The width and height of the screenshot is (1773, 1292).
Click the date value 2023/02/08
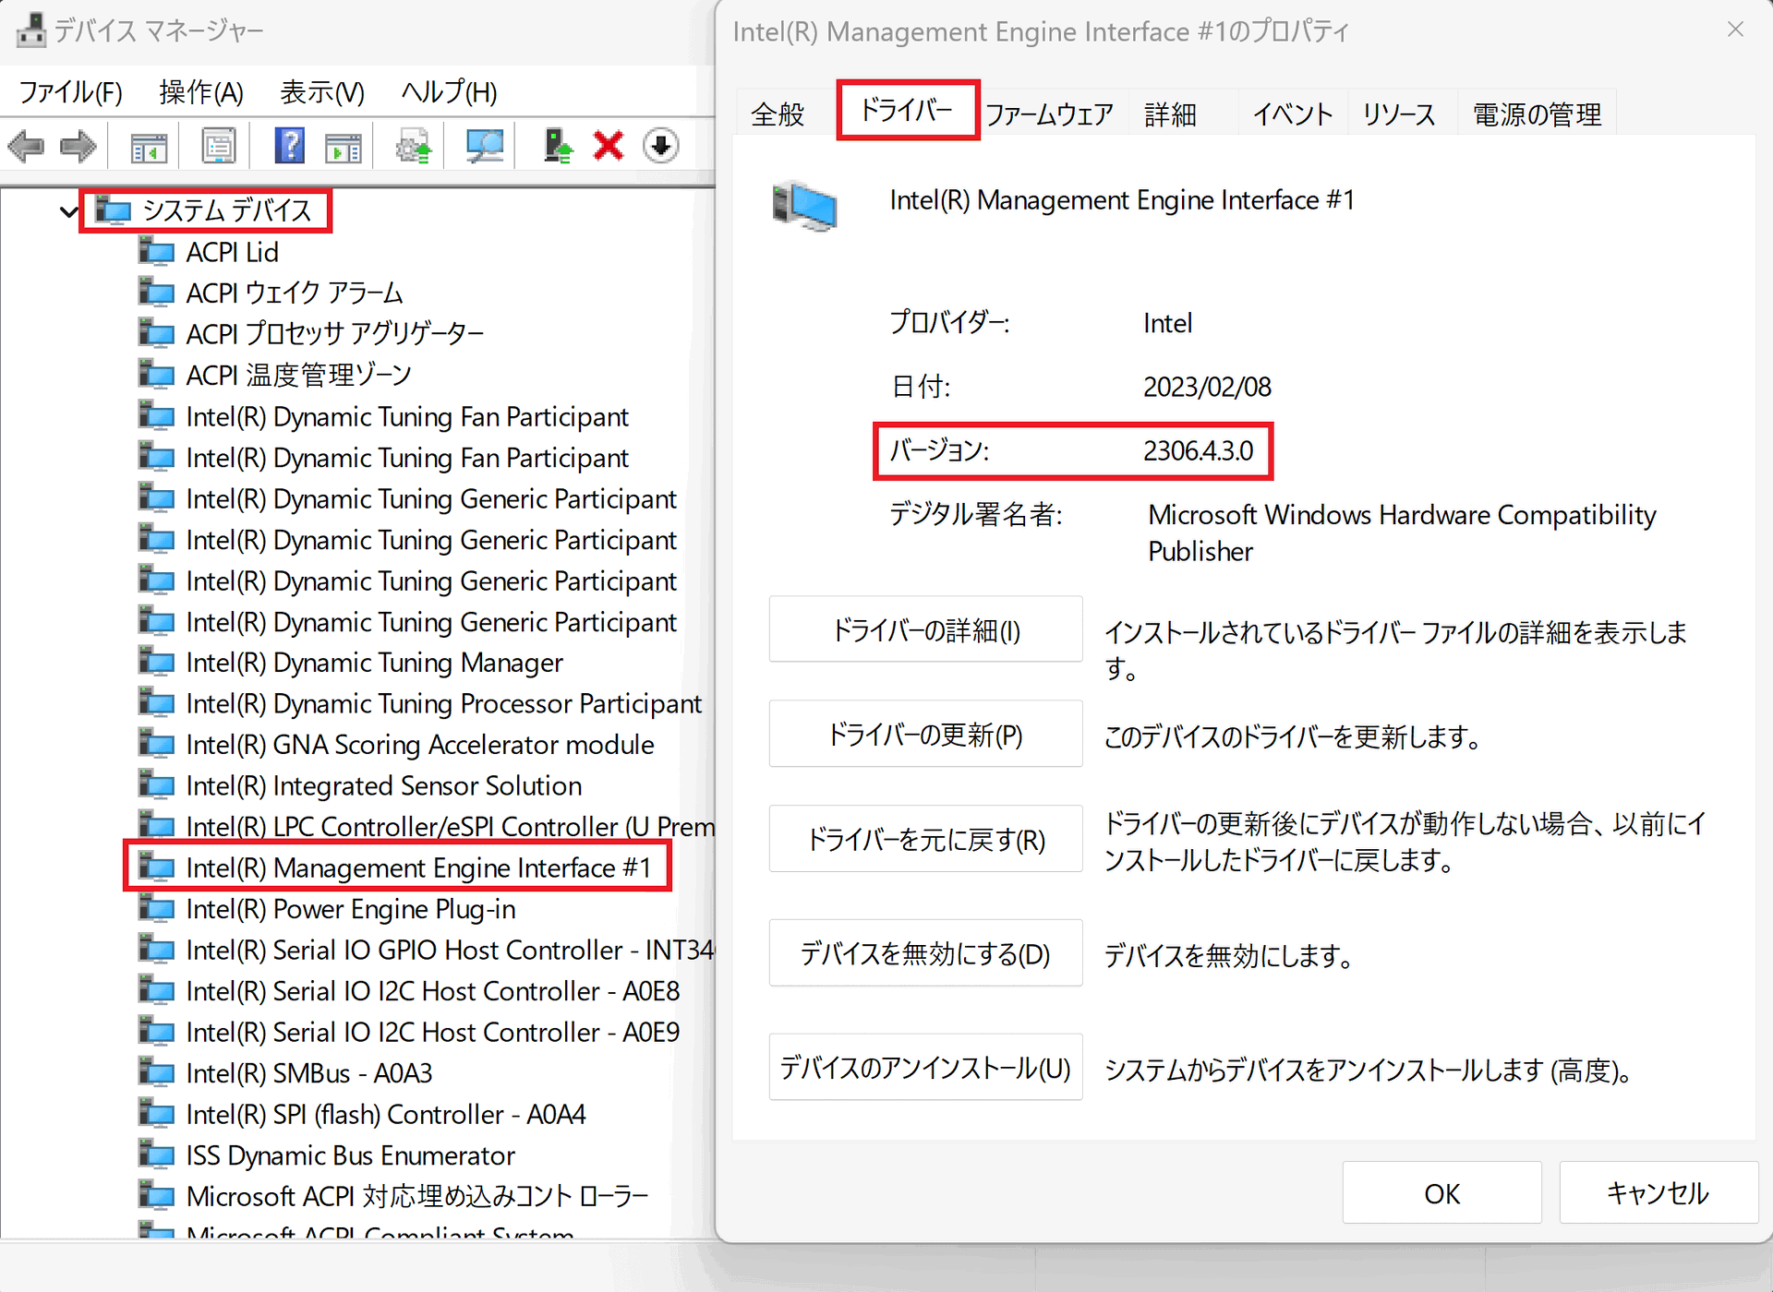(x=1207, y=387)
